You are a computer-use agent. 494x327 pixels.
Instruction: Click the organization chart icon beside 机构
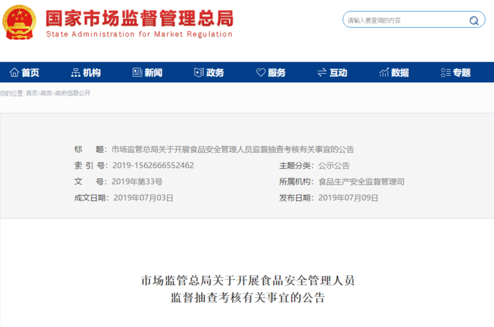76,72
